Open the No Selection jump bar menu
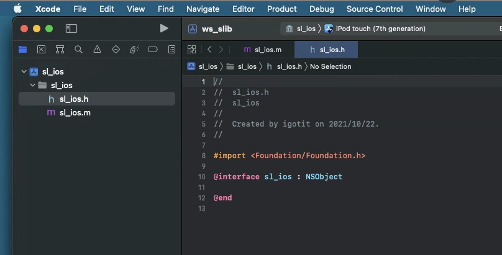This screenshot has width=502, height=255. [331, 66]
